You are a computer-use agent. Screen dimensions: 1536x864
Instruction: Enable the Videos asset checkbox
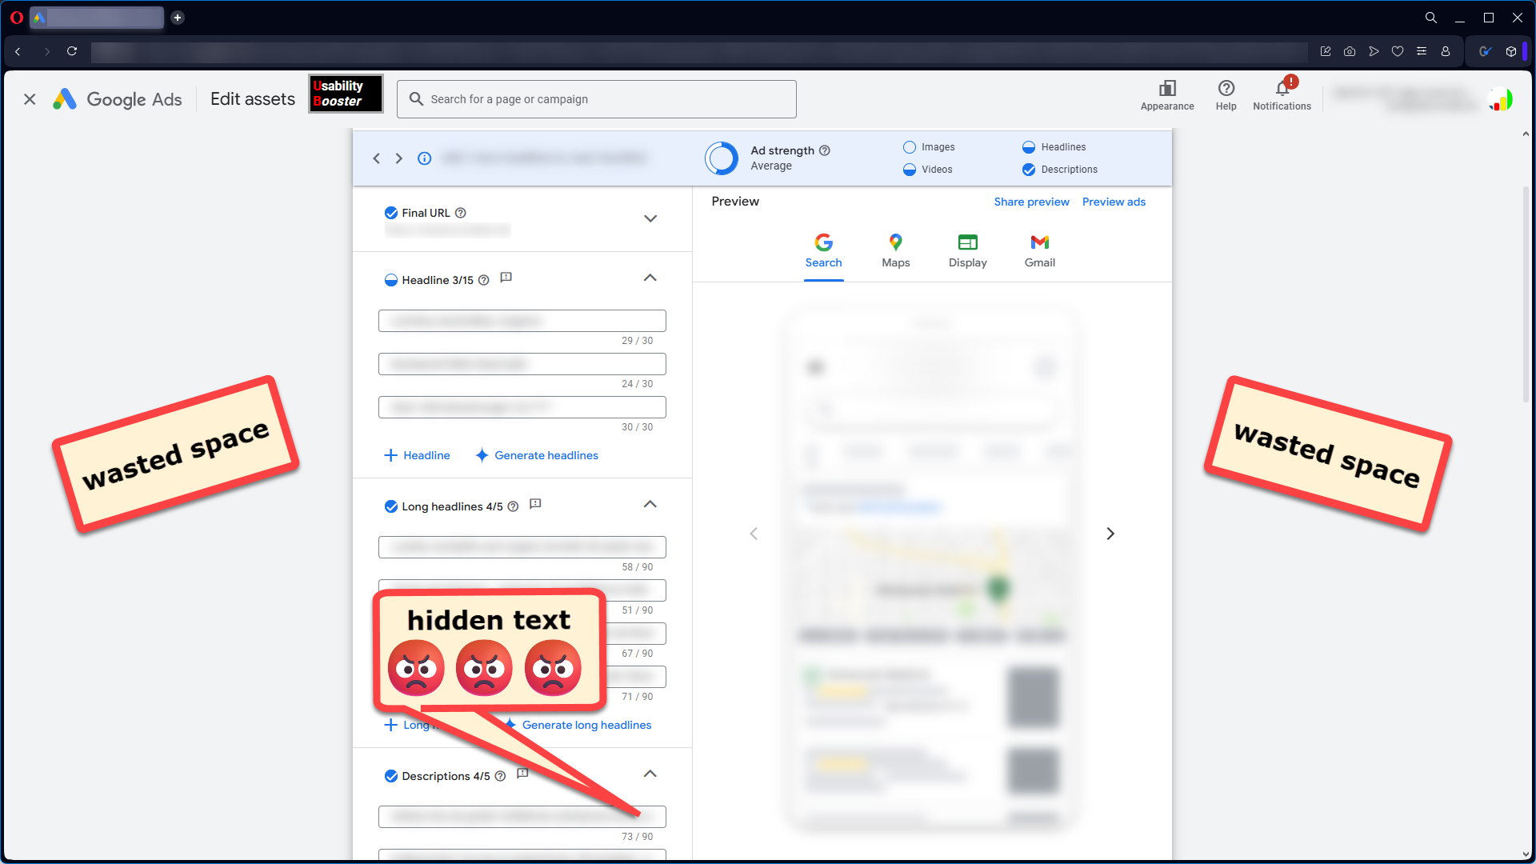(910, 170)
